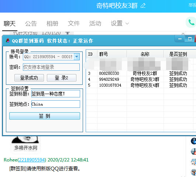Select group number 994029249 cell
Screen dimensions: 196x177
pos(109,79)
